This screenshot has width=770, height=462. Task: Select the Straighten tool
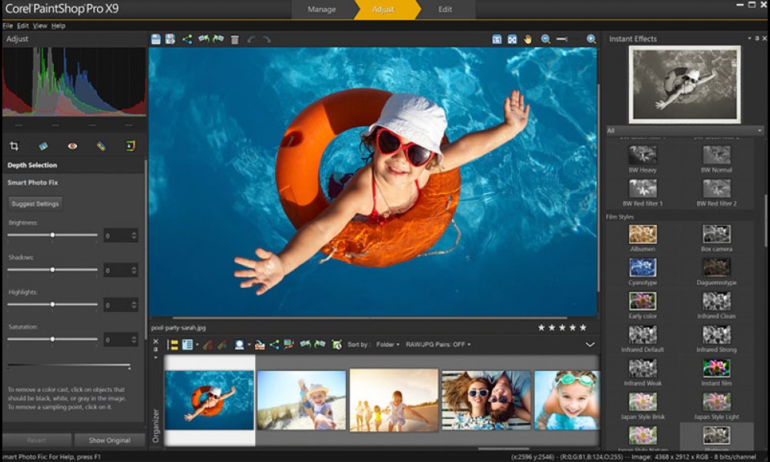(x=43, y=146)
